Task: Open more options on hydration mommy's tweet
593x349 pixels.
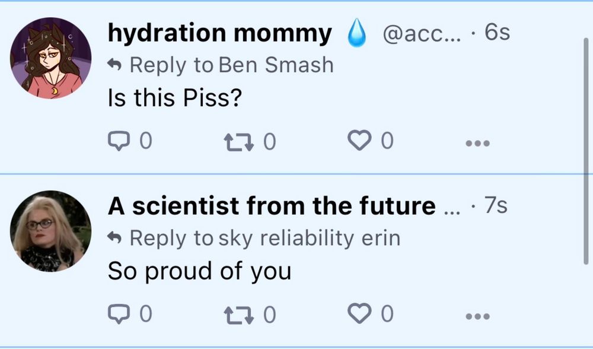Action: pyautogui.click(x=477, y=144)
